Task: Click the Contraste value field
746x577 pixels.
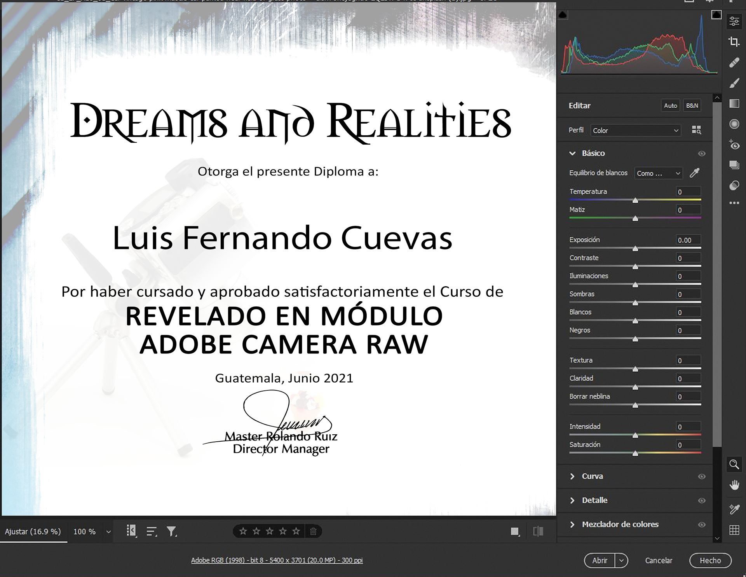Action: click(x=688, y=258)
